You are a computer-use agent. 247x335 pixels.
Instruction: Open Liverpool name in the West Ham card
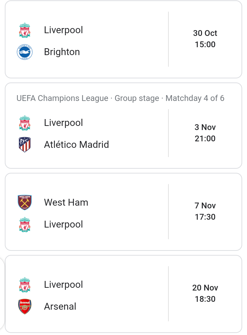63,224
